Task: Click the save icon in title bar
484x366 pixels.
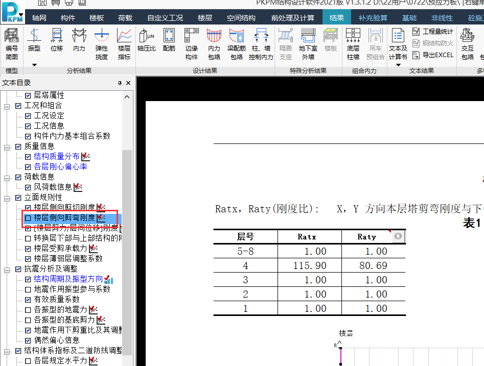Action: (x=42, y=3)
